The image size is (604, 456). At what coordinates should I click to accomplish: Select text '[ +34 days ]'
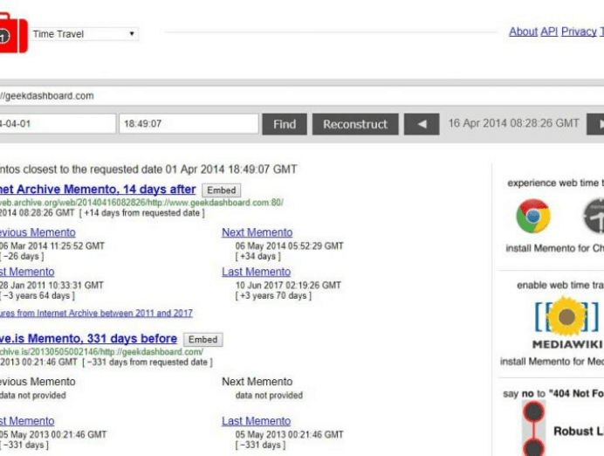[257, 256]
